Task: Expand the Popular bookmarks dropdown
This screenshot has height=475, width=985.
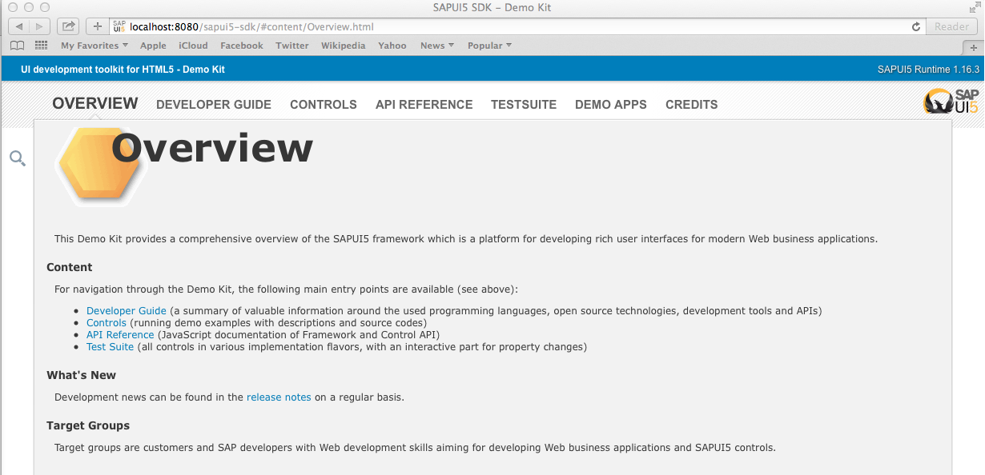Action: coord(490,46)
